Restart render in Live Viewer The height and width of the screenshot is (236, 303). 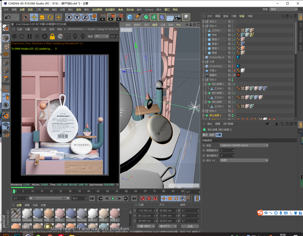pos(22,36)
